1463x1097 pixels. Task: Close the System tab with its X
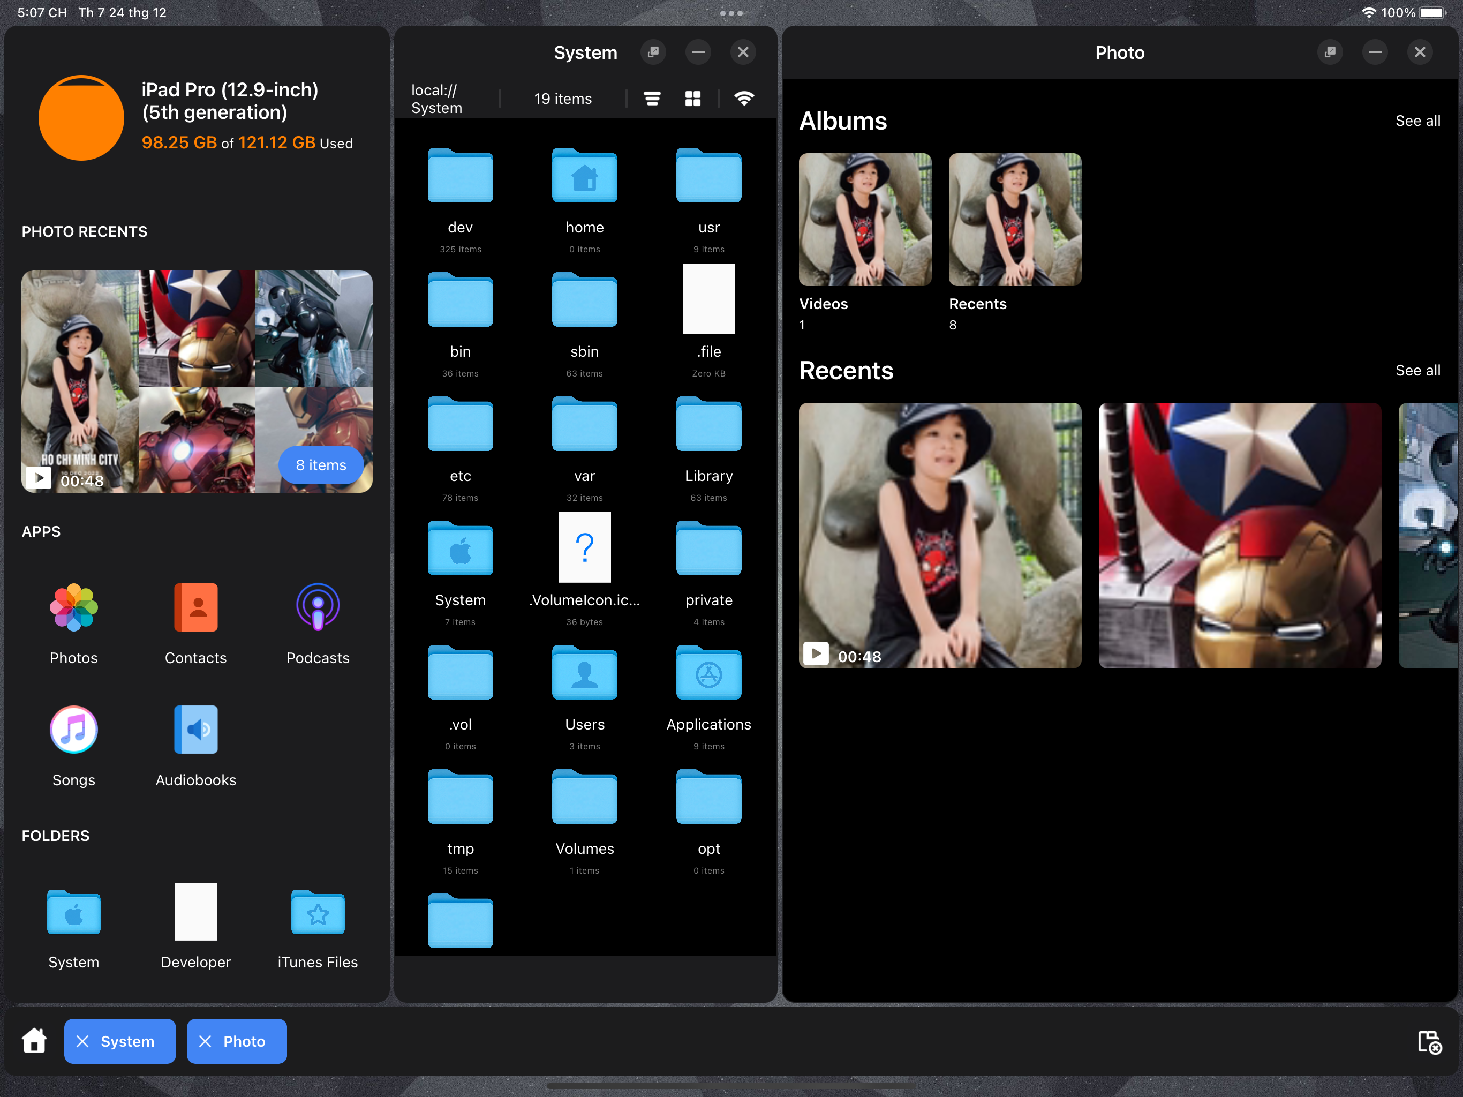tap(82, 1041)
